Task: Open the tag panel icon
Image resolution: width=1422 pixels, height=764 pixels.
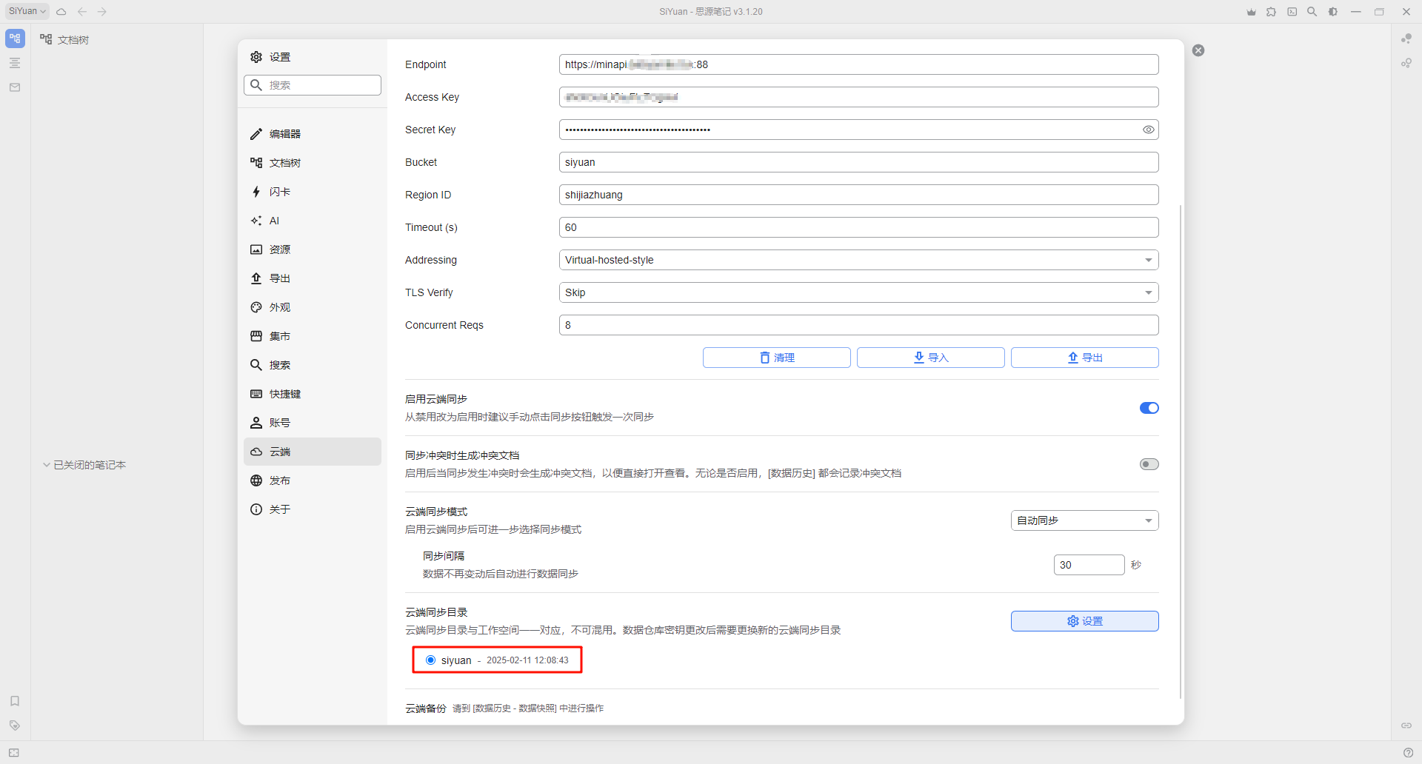Action: (15, 726)
